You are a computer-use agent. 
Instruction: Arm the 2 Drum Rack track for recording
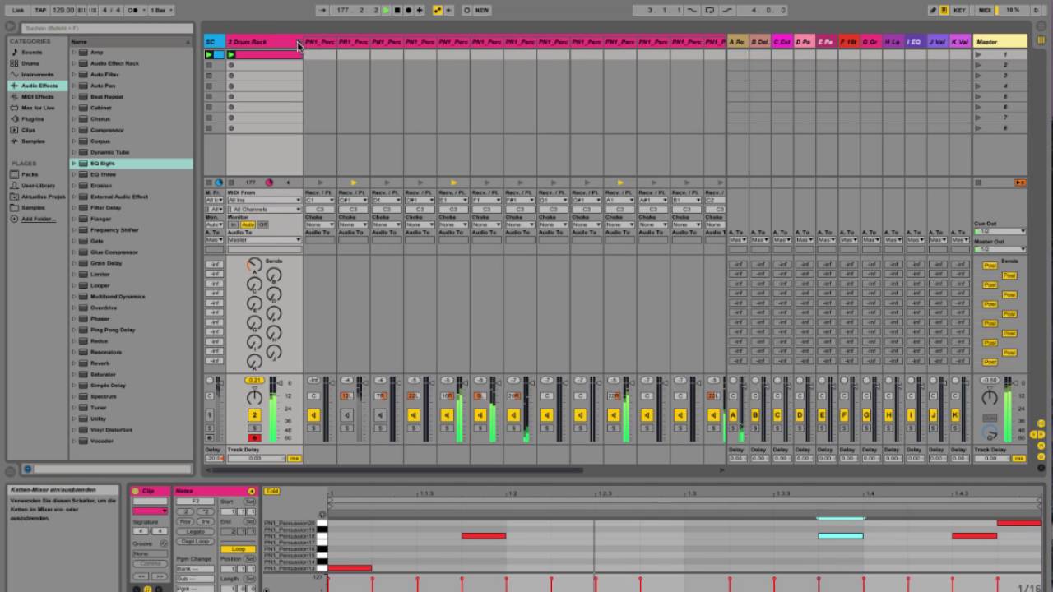coord(254,437)
